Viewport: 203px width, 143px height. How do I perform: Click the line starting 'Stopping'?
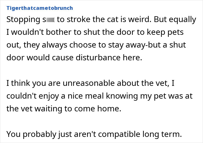[x=101, y=20]
